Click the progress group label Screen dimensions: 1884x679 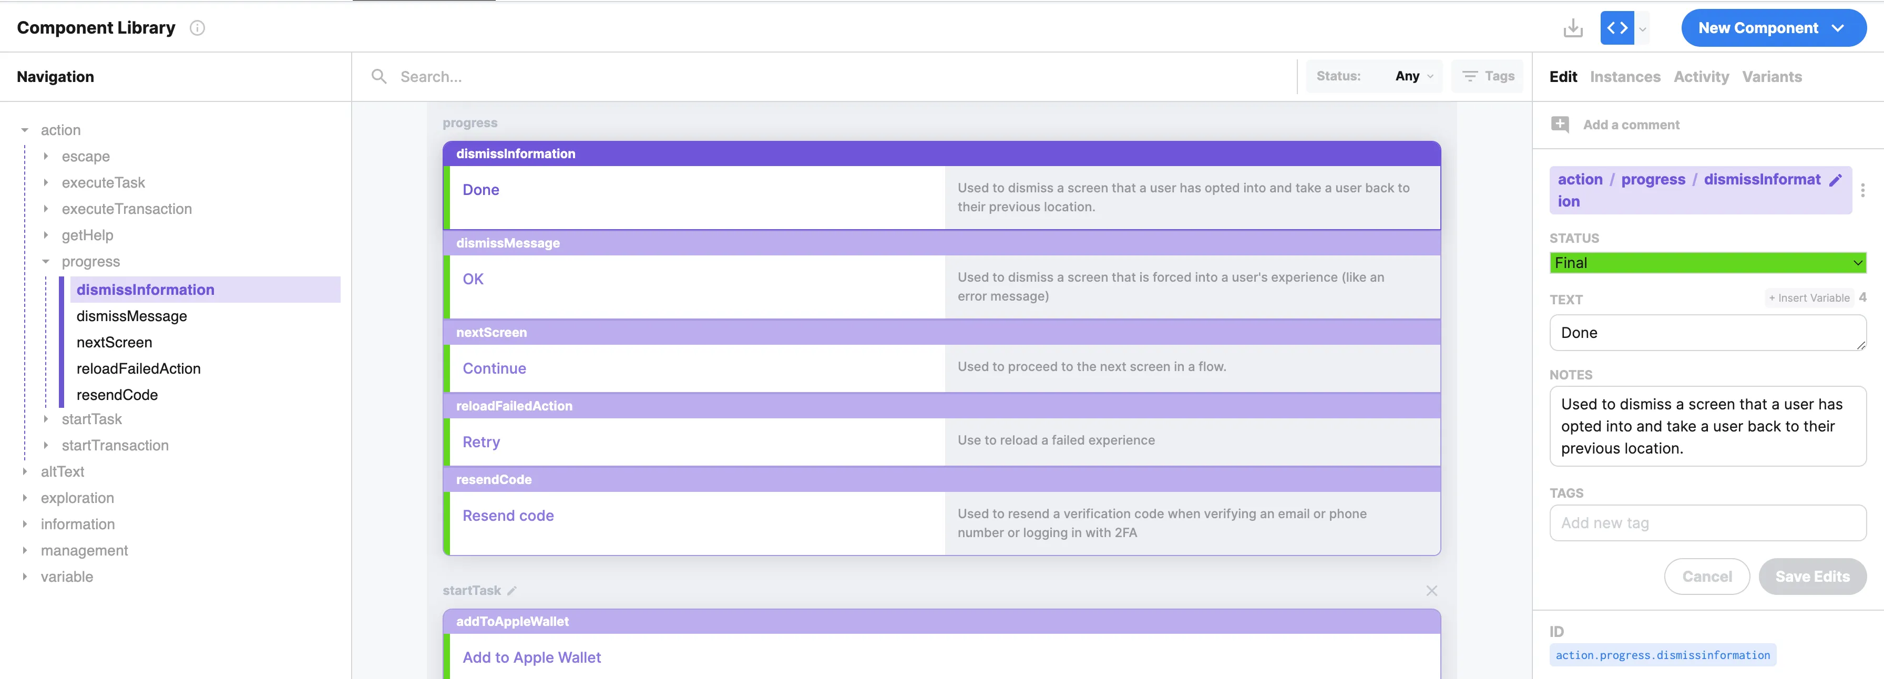pos(469,123)
